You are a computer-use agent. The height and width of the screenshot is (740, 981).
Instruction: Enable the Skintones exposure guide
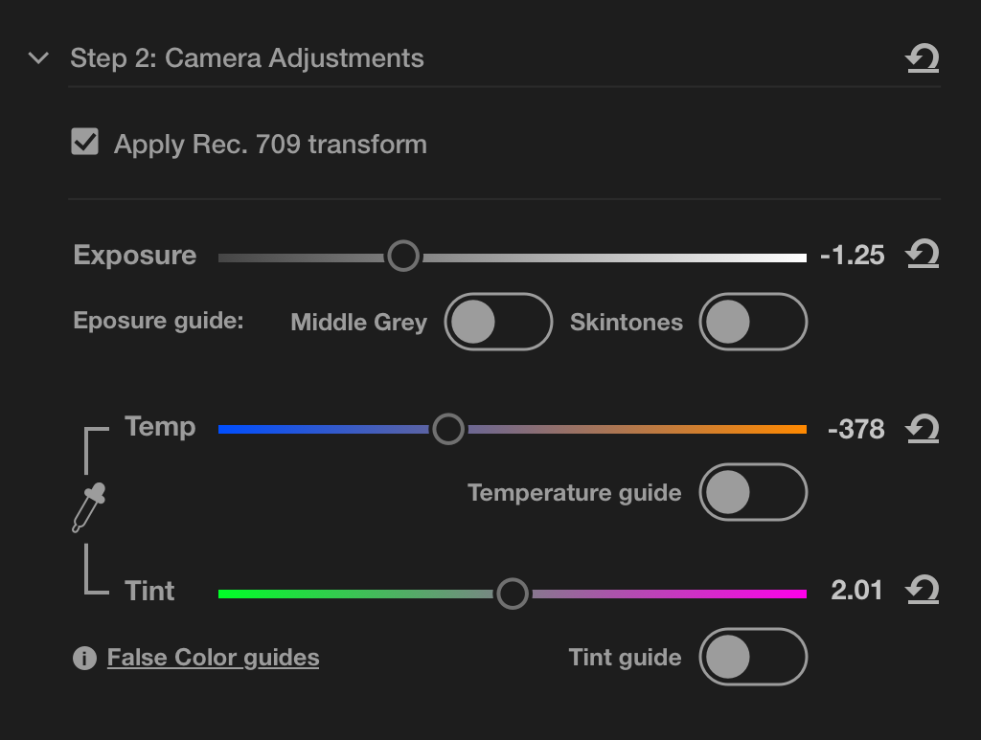[753, 322]
